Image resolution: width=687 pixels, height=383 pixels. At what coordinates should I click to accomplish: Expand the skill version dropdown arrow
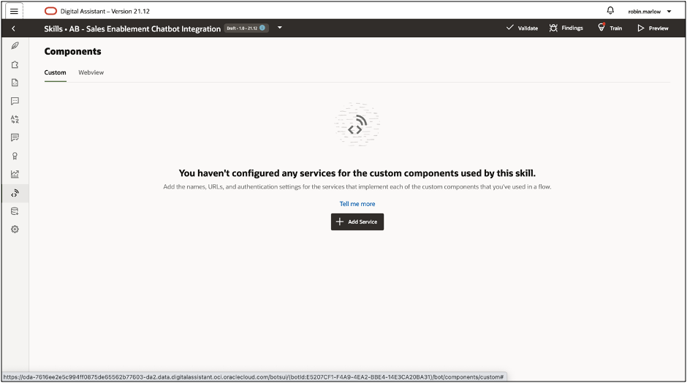[x=279, y=28]
